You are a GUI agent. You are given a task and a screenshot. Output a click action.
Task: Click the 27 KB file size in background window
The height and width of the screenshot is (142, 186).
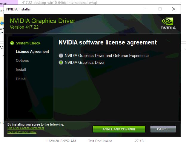coord(139,141)
